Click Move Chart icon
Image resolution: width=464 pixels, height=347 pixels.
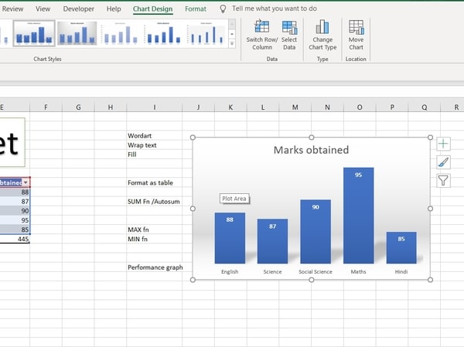356,29
